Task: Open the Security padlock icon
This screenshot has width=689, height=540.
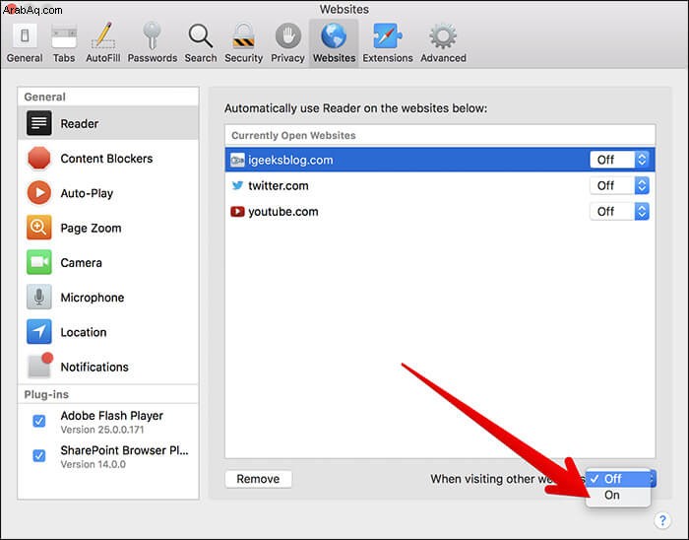Action: (x=243, y=35)
